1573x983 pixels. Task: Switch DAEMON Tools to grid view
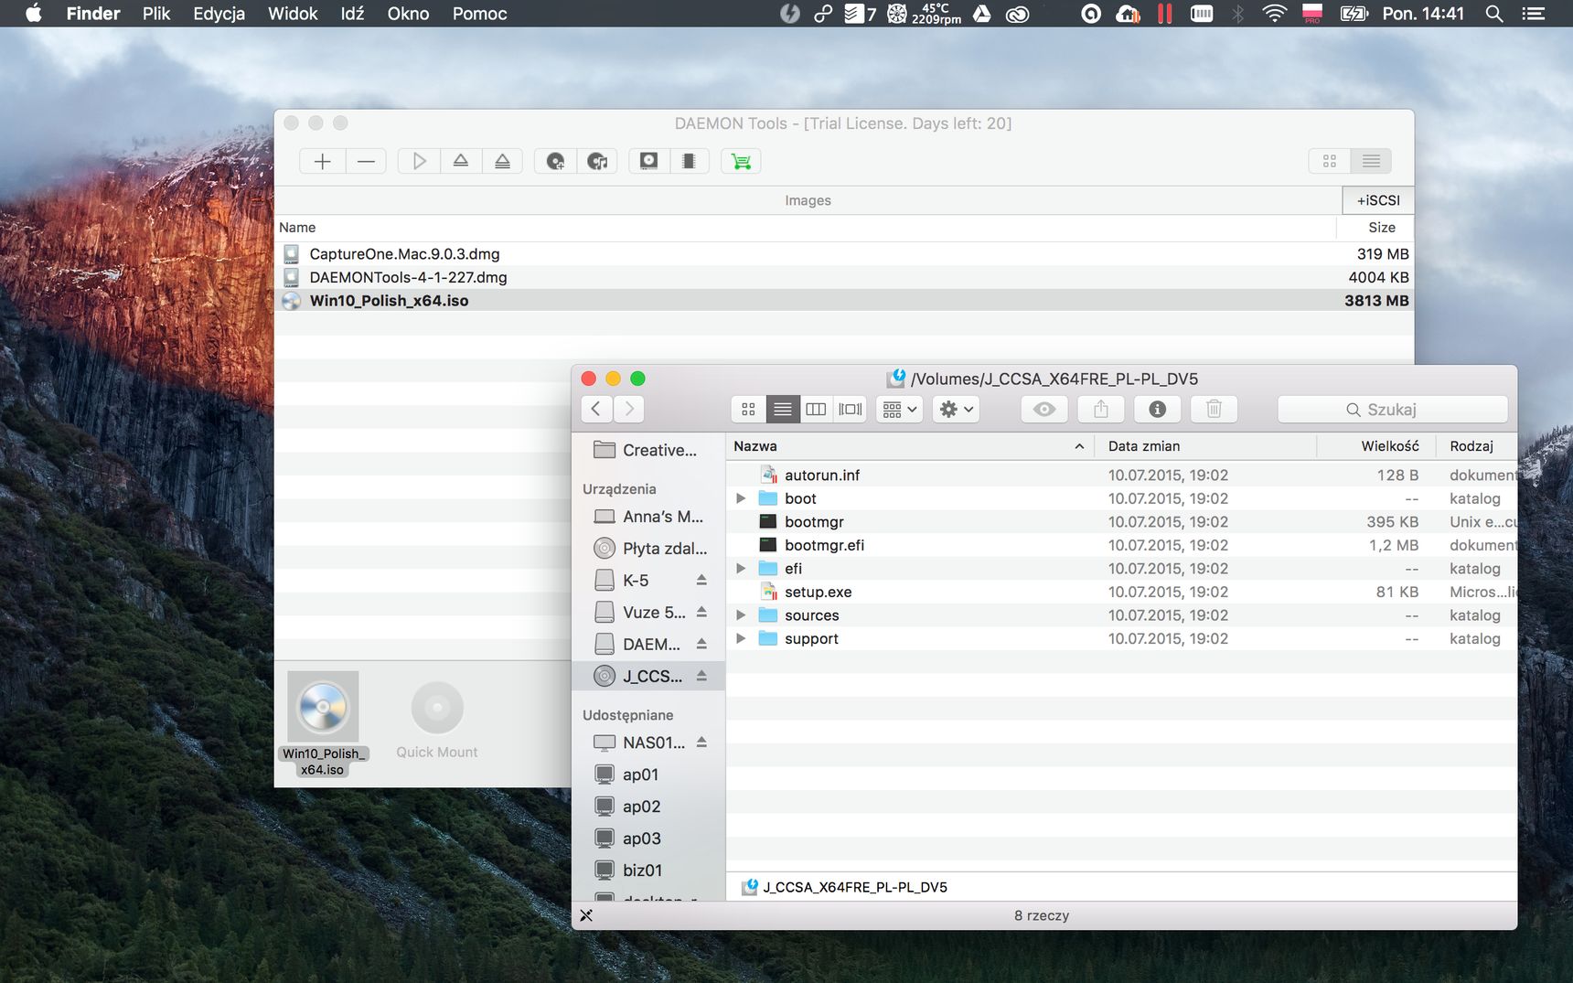tap(1330, 161)
